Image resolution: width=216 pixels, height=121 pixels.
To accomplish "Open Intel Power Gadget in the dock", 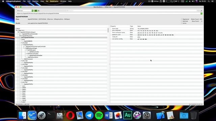I will (x=32, y=115).
